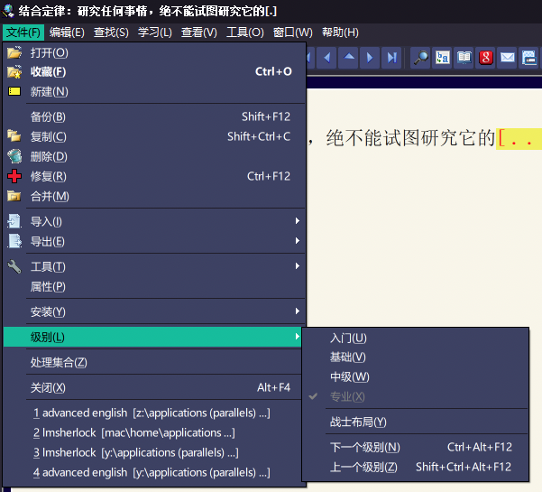
Task: Click the yellow card icon for 新建(N)
Action: click(14, 91)
